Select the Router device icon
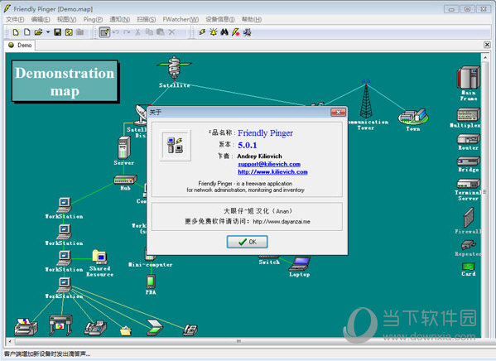 (469, 139)
